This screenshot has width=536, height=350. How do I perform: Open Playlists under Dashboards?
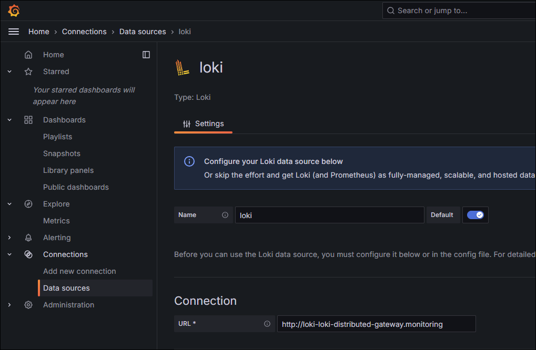57,137
